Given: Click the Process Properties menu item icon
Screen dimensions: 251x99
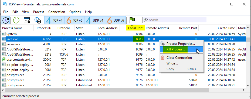Looking at the screenshot, I should click(162, 43).
